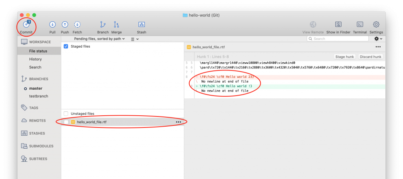Push commits with the Push icon
The width and height of the screenshot is (403, 179).
click(x=65, y=25)
